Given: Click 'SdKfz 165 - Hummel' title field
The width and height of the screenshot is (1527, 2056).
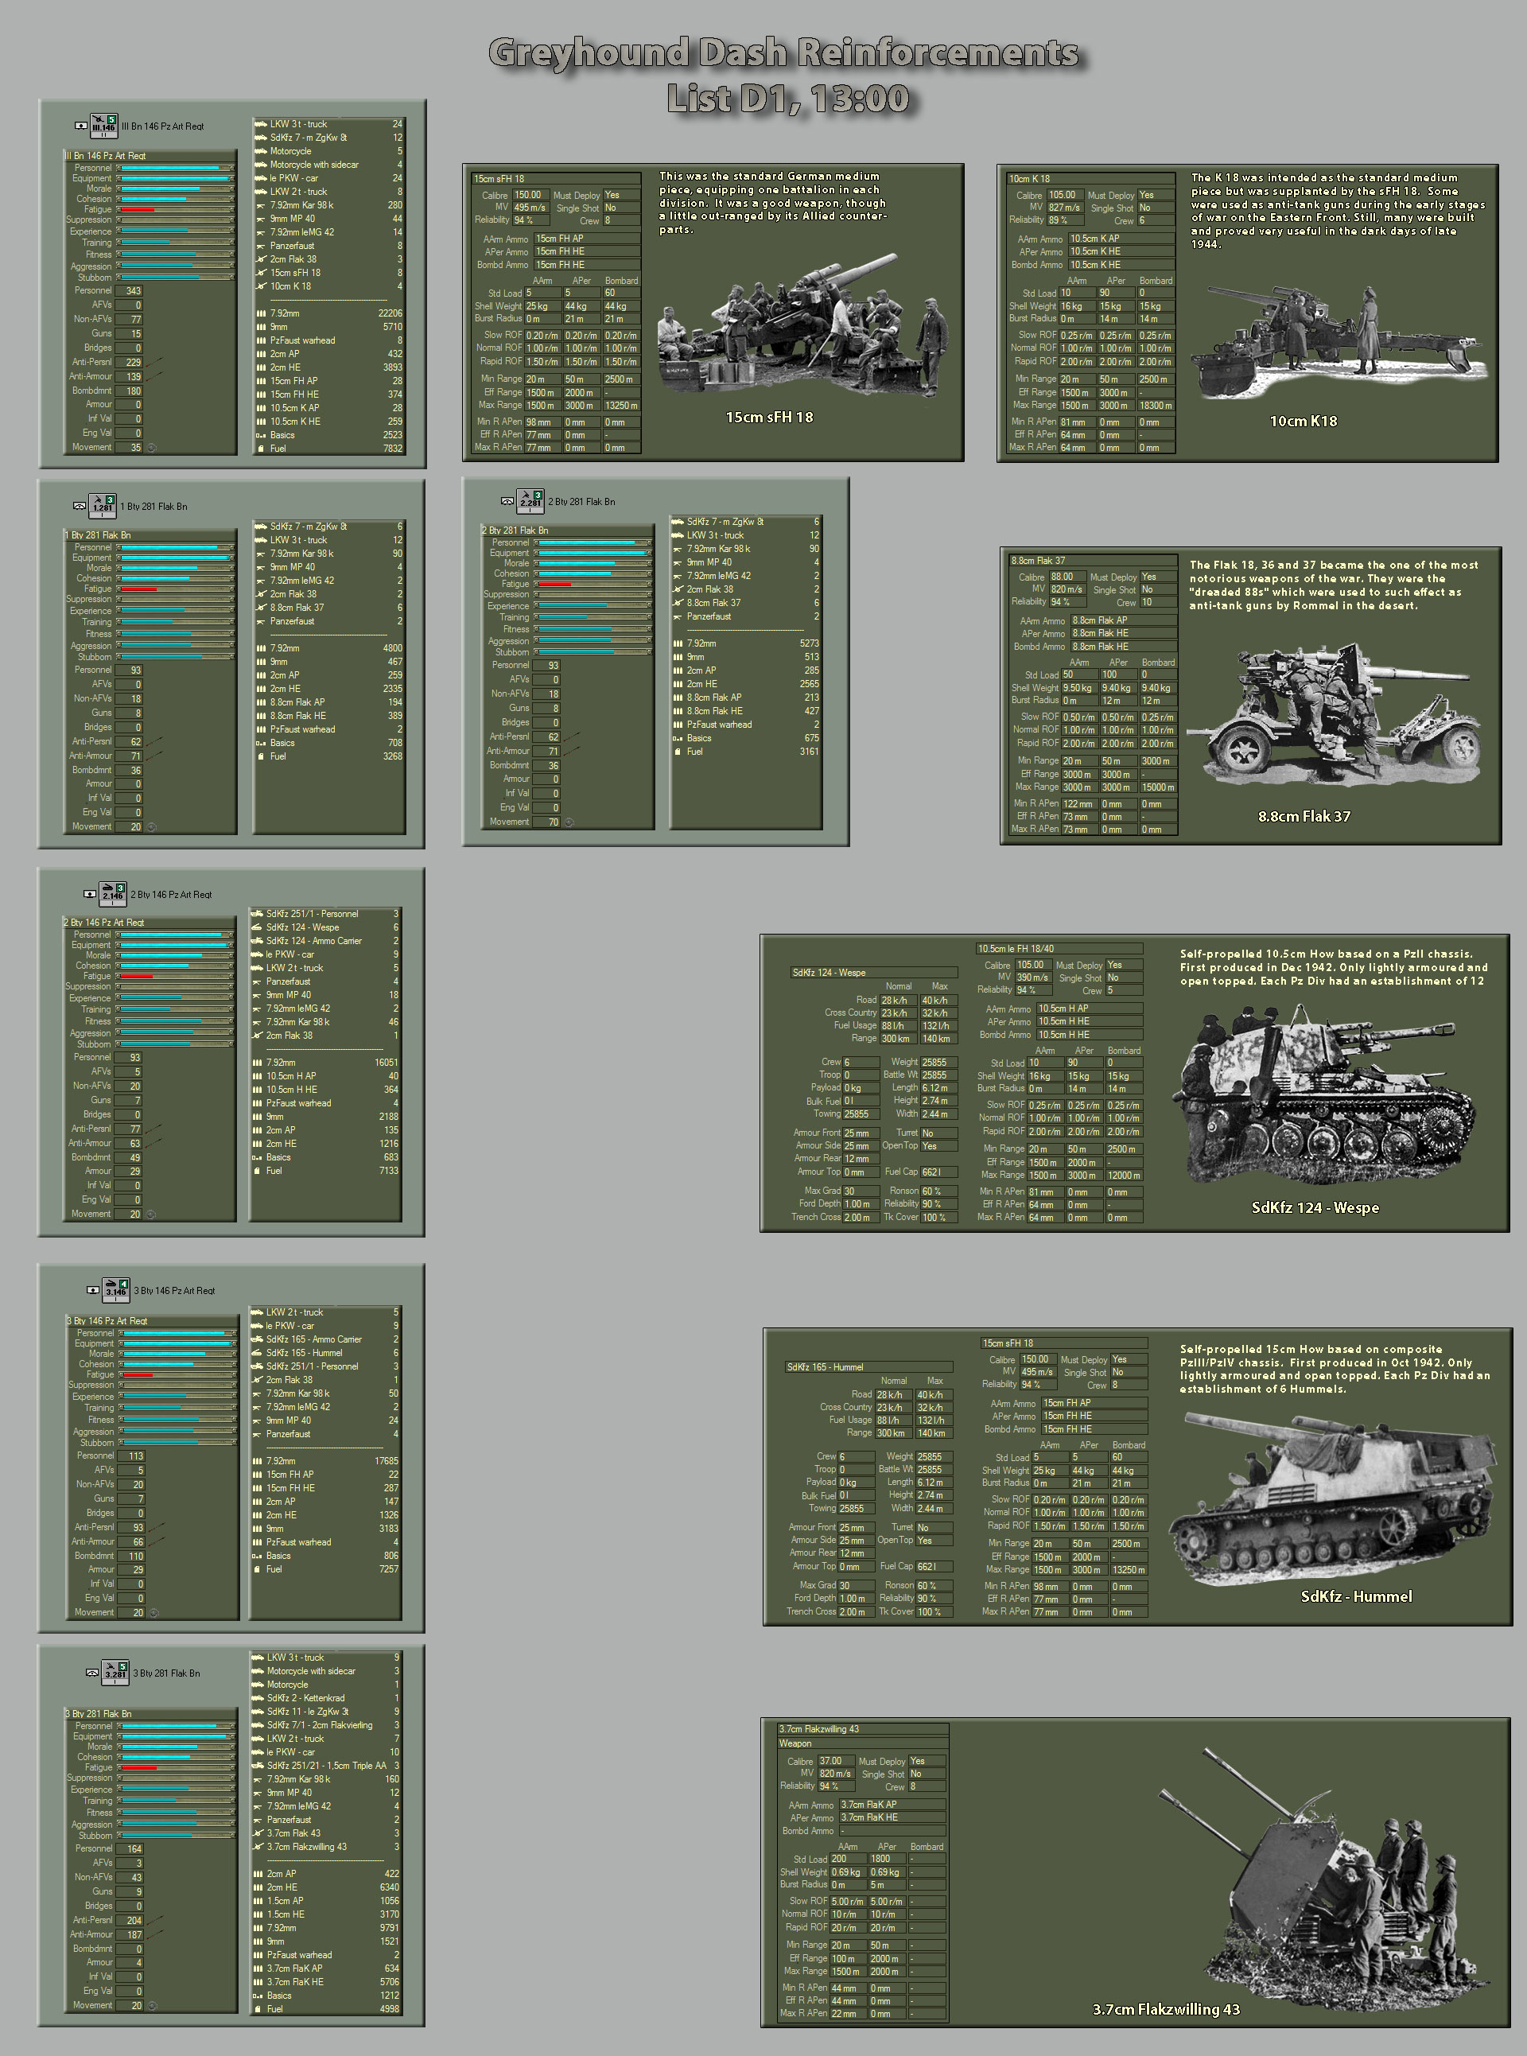Looking at the screenshot, I should click(868, 1366).
